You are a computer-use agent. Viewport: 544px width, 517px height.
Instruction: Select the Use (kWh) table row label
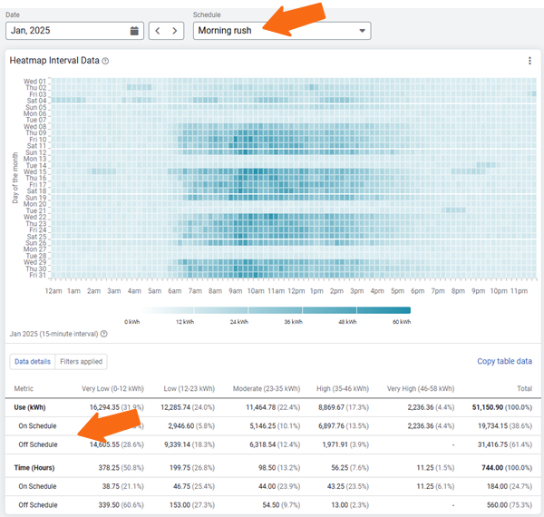point(32,407)
